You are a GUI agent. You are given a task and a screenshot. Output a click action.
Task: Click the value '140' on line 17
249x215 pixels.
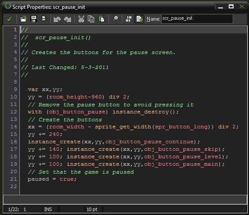54,149
